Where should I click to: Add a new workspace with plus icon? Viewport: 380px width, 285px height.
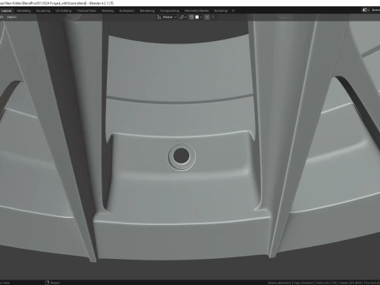pos(233,11)
